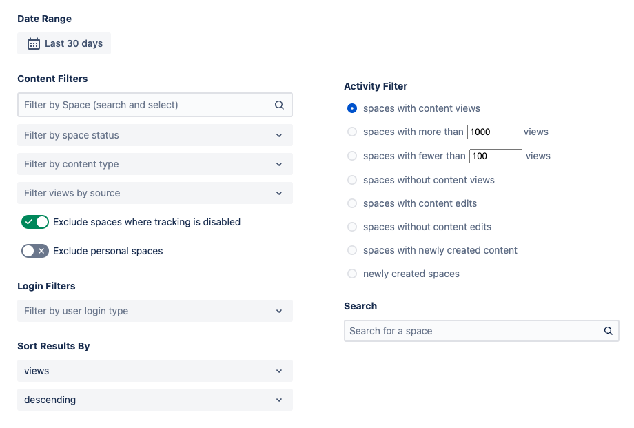Choose the newly created spaces radio button
The height and width of the screenshot is (428, 634).
point(352,274)
